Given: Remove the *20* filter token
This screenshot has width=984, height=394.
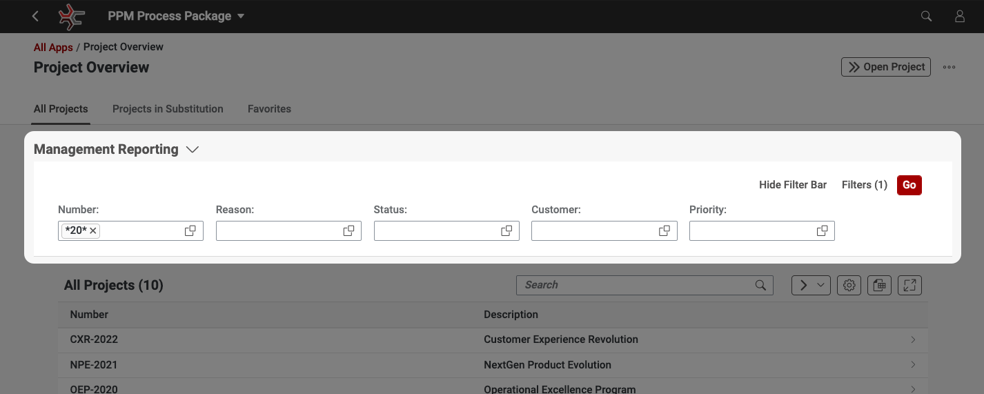Looking at the screenshot, I should (x=93, y=230).
